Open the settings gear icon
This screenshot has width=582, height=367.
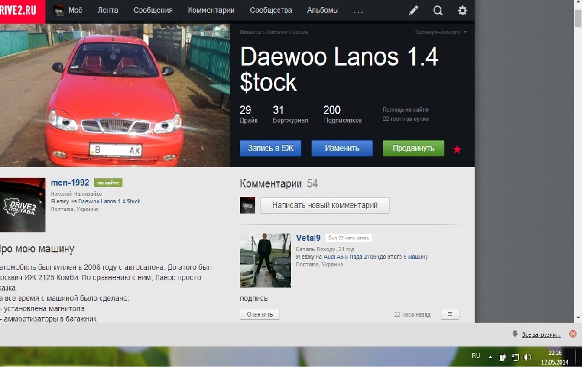tap(462, 10)
